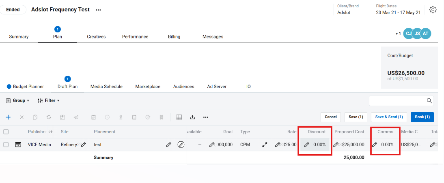Open the Media Schedule tab
This screenshot has width=444, height=183.
[106, 87]
